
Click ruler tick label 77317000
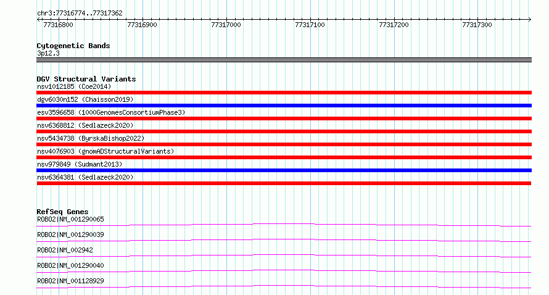[226, 25]
